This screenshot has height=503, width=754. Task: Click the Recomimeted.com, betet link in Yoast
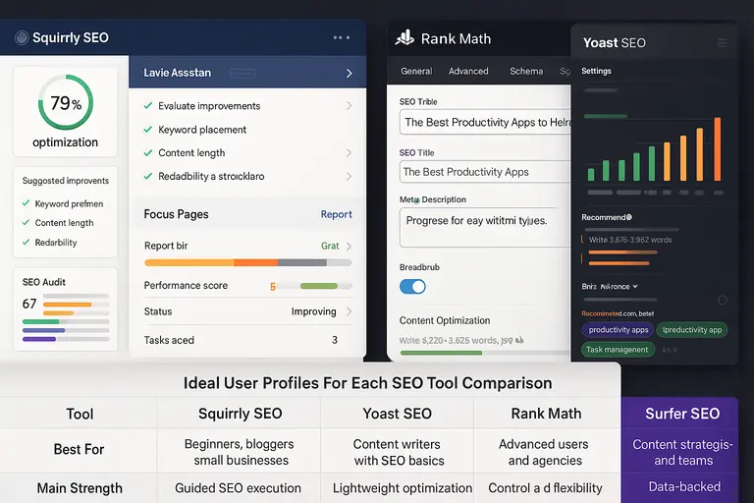point(618,313)
